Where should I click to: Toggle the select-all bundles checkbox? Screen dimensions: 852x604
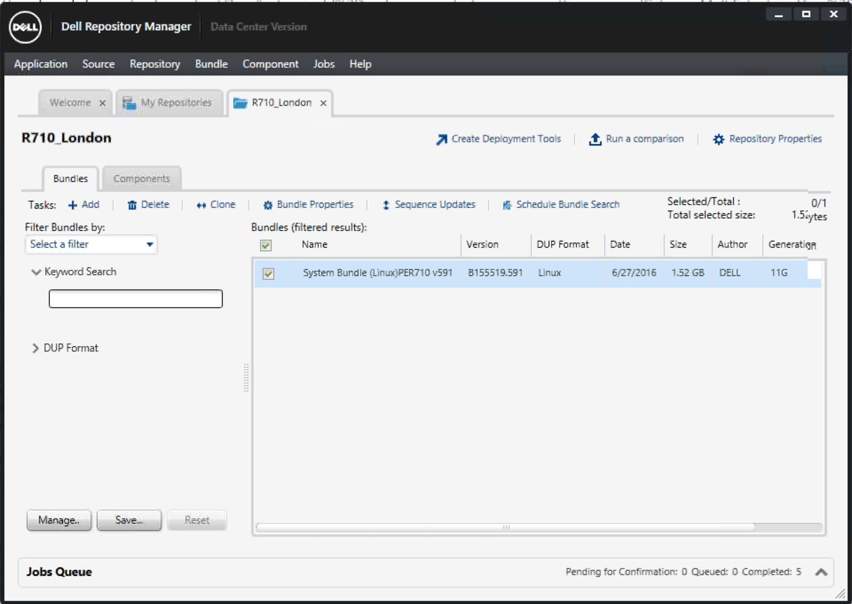(265, 245)
